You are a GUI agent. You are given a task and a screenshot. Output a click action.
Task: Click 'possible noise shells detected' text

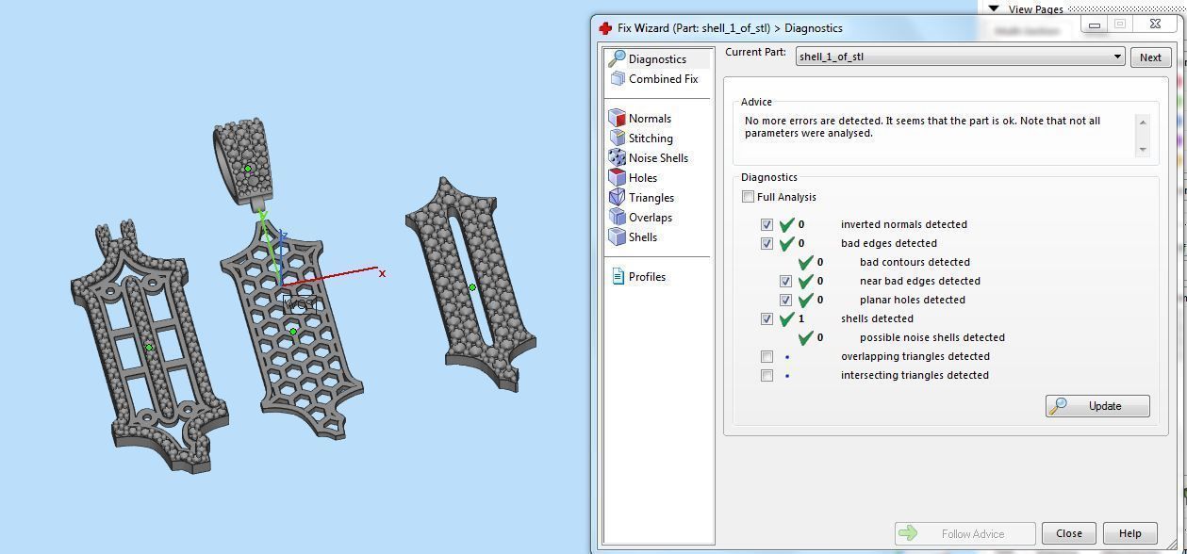click(931, 337)
